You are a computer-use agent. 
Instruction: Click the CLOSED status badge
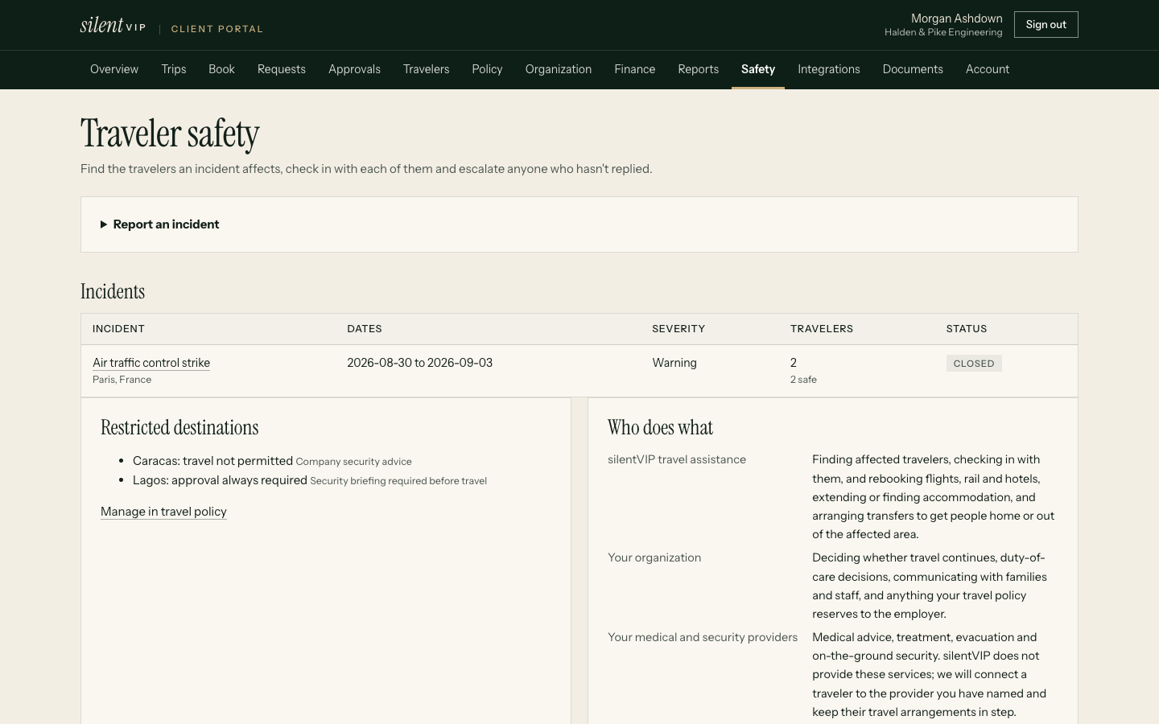974,364
